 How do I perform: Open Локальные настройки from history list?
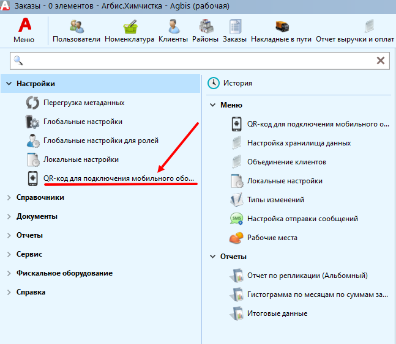285,181
